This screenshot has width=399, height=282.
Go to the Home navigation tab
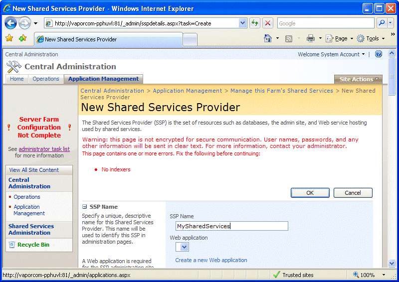click(17, 79)
